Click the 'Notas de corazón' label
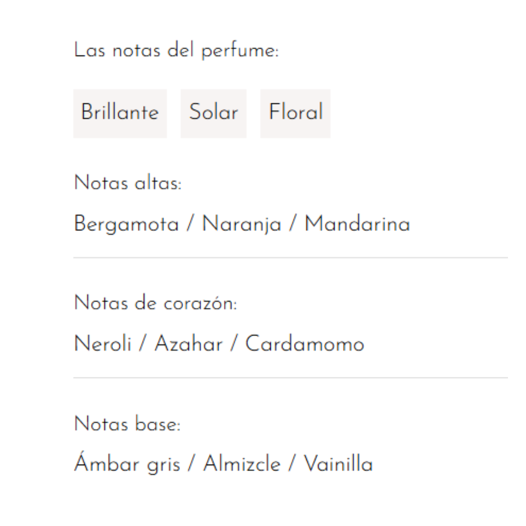 tap(155, 304)
